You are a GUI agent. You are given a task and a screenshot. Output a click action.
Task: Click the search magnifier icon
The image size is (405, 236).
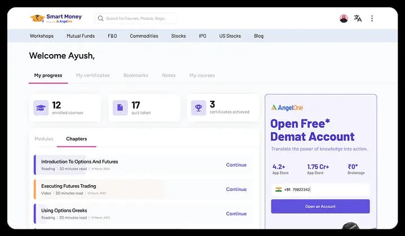click(100, 19)
